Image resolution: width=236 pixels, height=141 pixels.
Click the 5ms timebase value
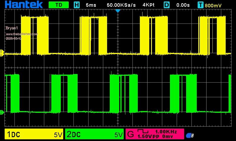tap(91, 5)
